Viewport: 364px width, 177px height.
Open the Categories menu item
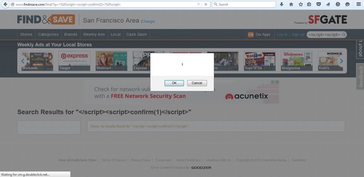pos(48,34)
